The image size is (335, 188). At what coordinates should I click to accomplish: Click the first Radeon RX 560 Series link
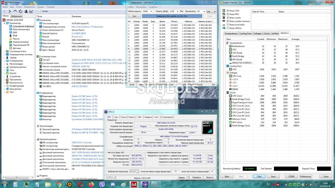pyautogui.click(x=84, y=96)
